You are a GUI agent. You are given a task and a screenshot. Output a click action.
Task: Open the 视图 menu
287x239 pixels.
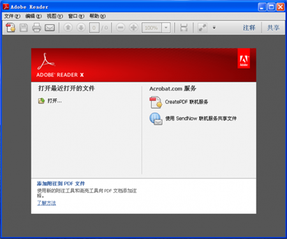click(55, 16)
